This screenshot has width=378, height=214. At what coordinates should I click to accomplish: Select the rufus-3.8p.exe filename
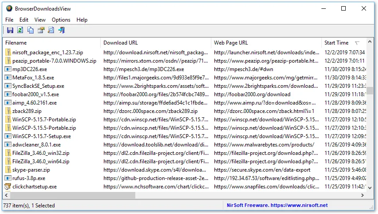tap(29, 178)
